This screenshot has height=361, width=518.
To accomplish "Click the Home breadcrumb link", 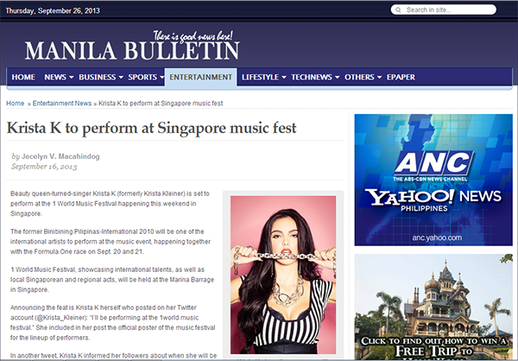I will click(x=16, y=103).
